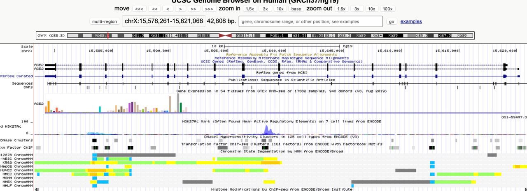
Task: Click the Txn Factor ChIP track label
Action: tap(16, 147)
